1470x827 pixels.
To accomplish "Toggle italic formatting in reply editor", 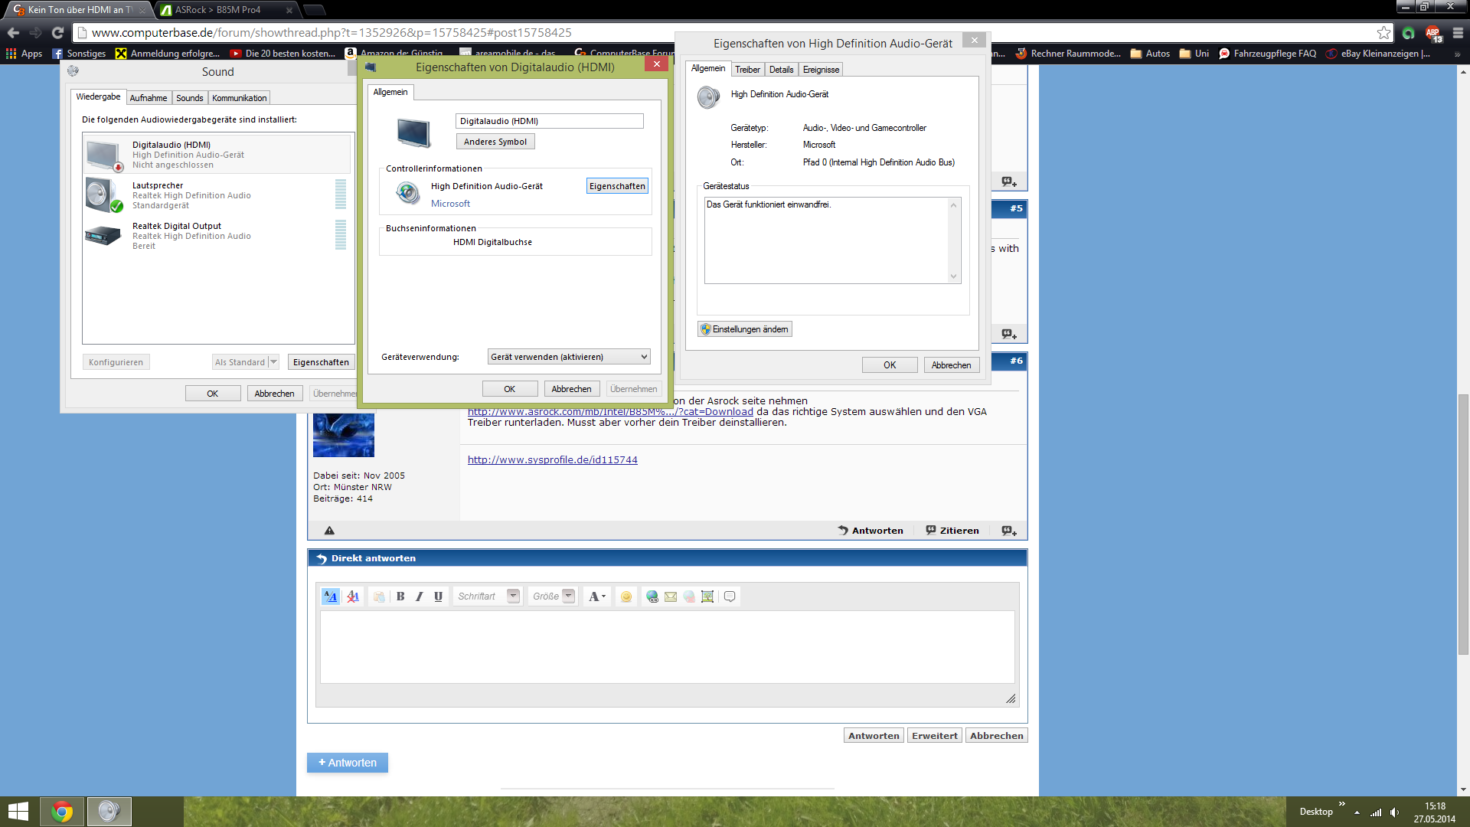I will [419, 597].
